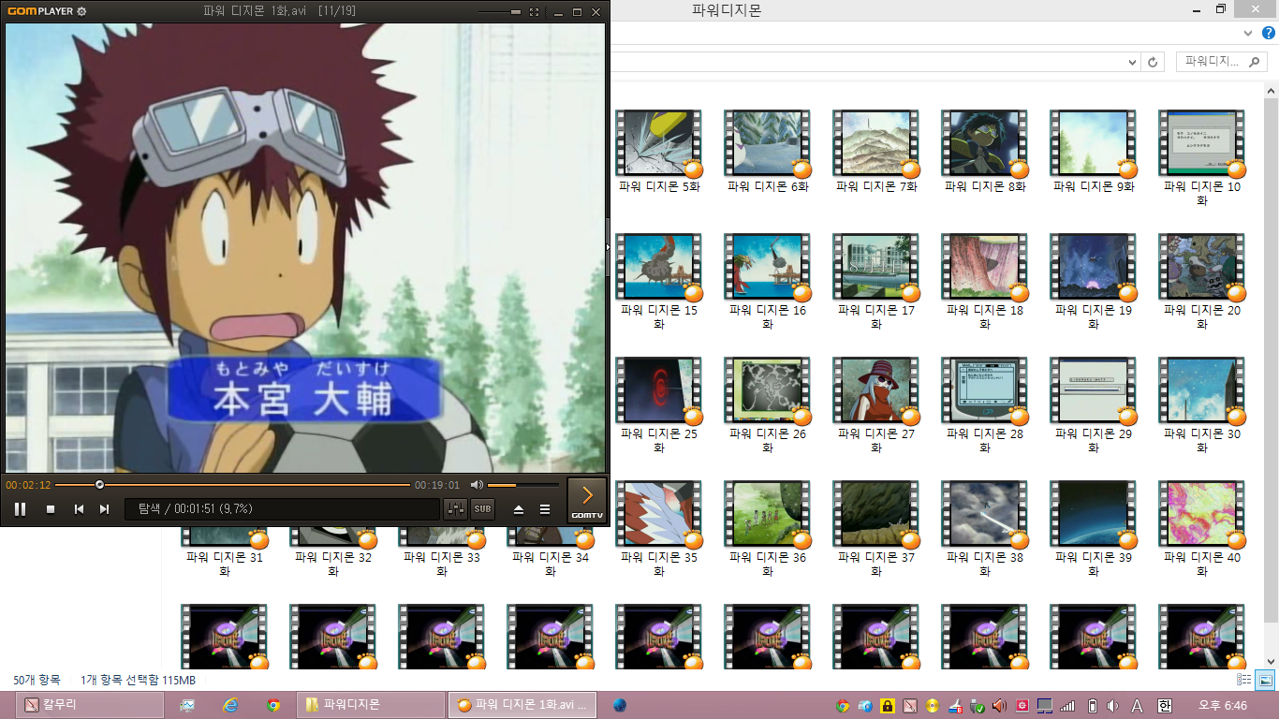Click the GOM Player 파워 디지몬 1화.avi taskbar button

click(x=522, y=705)
